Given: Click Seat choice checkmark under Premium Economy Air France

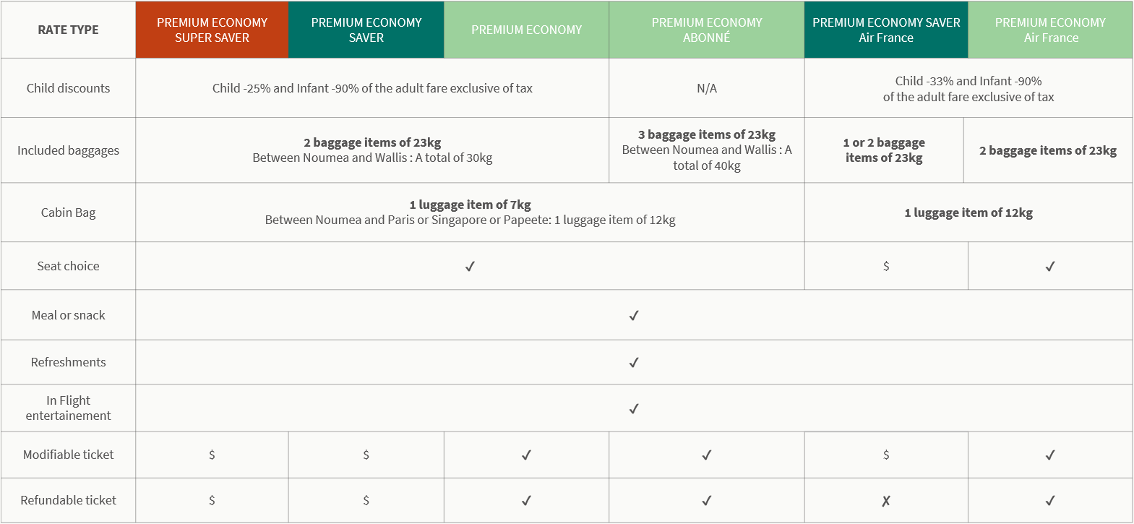Looking at the screenshot, I should 1050,266.
